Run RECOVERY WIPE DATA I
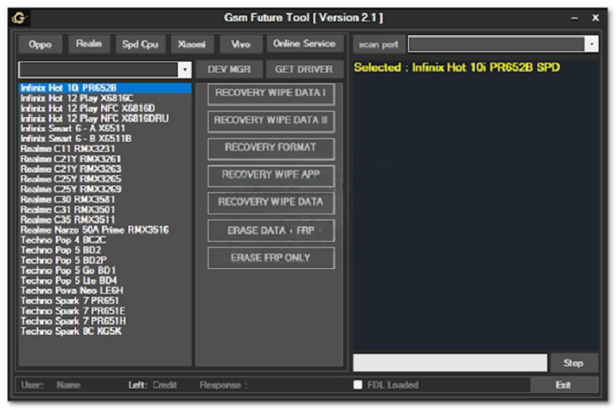Image resolution: width=616 pixels, height=410 pixels. click(270, 93)
